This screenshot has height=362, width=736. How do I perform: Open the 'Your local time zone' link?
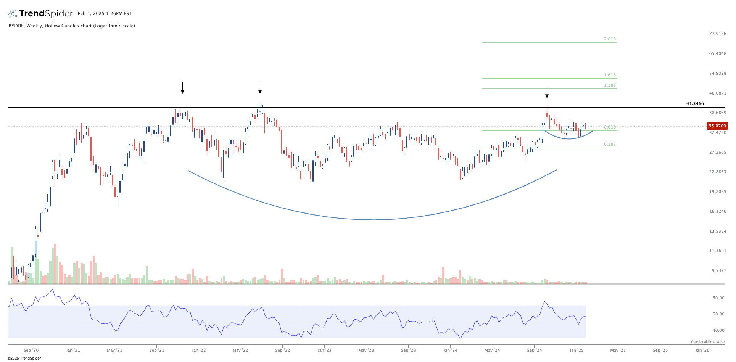707,342
